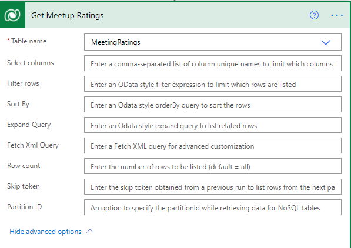The height and width of the screenshot is (248, 351).
Task: Open the three-dots action menu
Action: point(337,15)
